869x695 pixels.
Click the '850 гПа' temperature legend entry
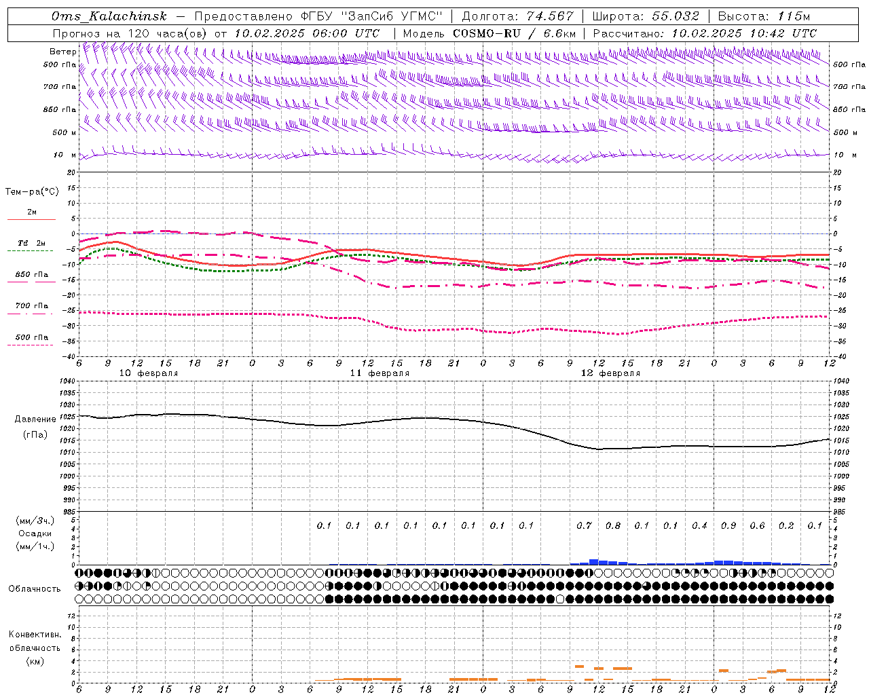pyautogui.click(x=32, y=275)
